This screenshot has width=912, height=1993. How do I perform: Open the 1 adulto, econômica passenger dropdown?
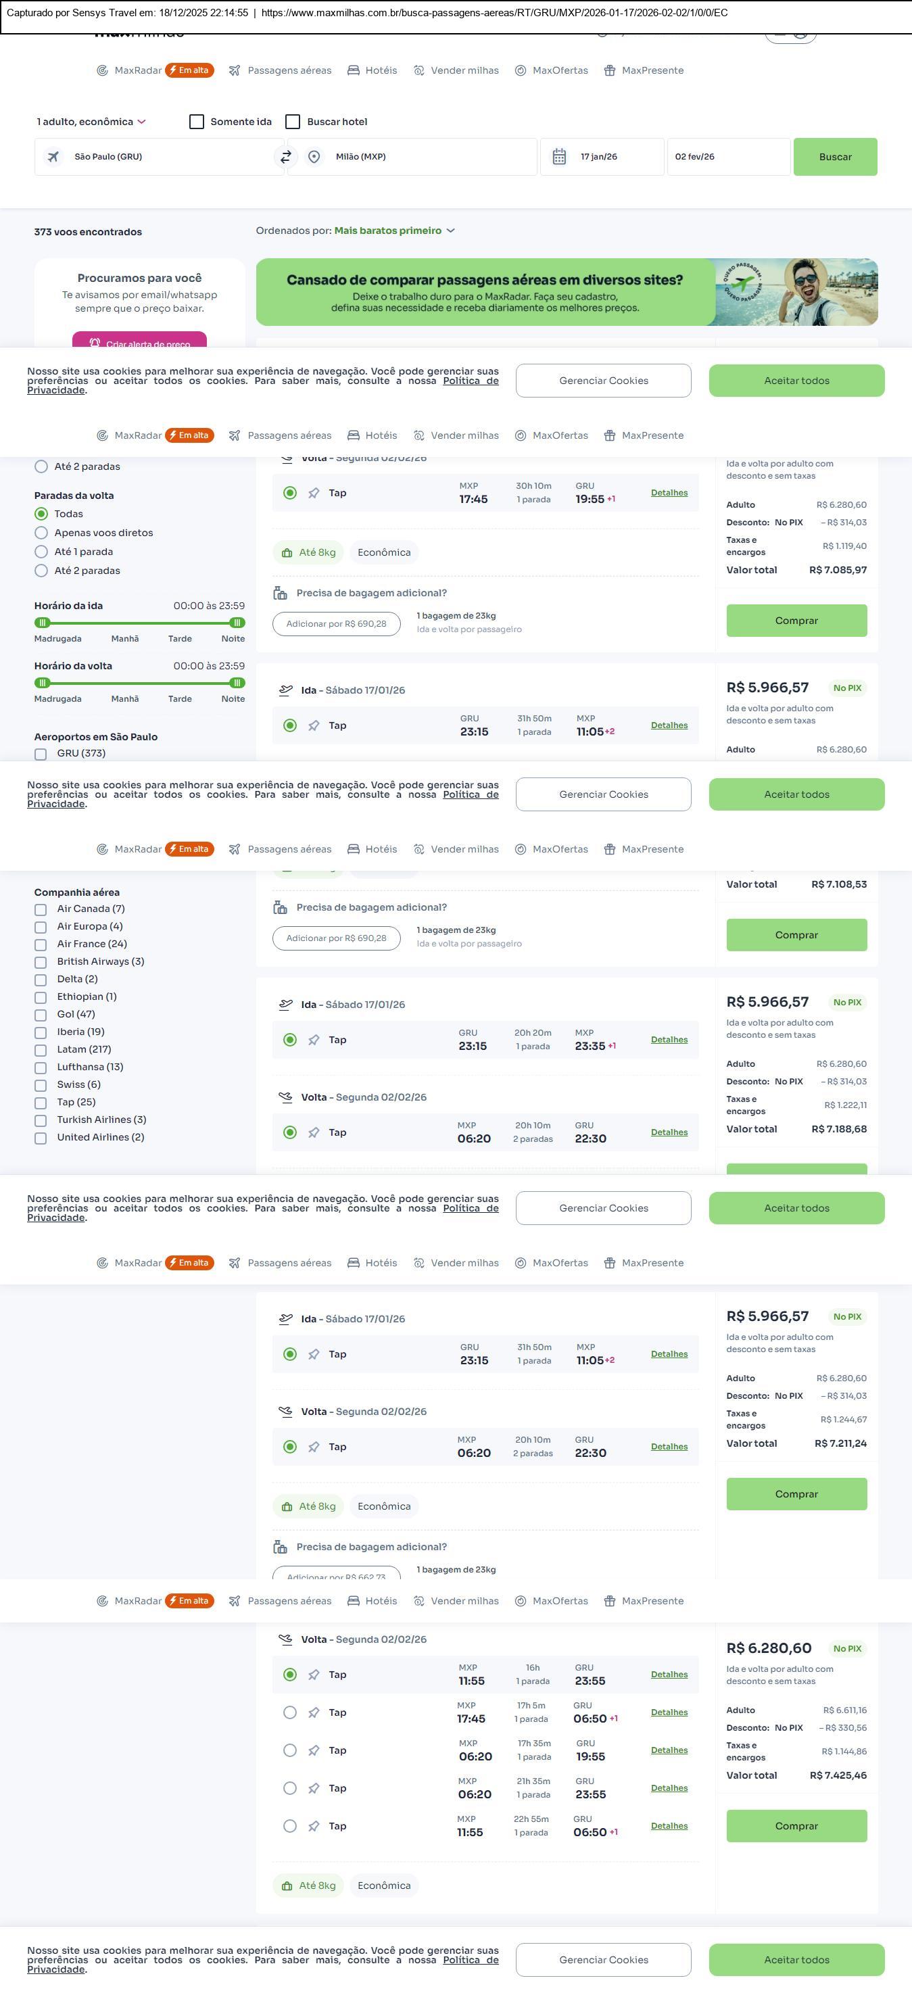[x=91, y=122]
